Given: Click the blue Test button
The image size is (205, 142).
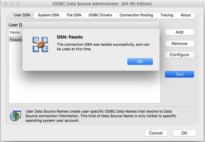Looking at the screenshot, I should (179, 74).
